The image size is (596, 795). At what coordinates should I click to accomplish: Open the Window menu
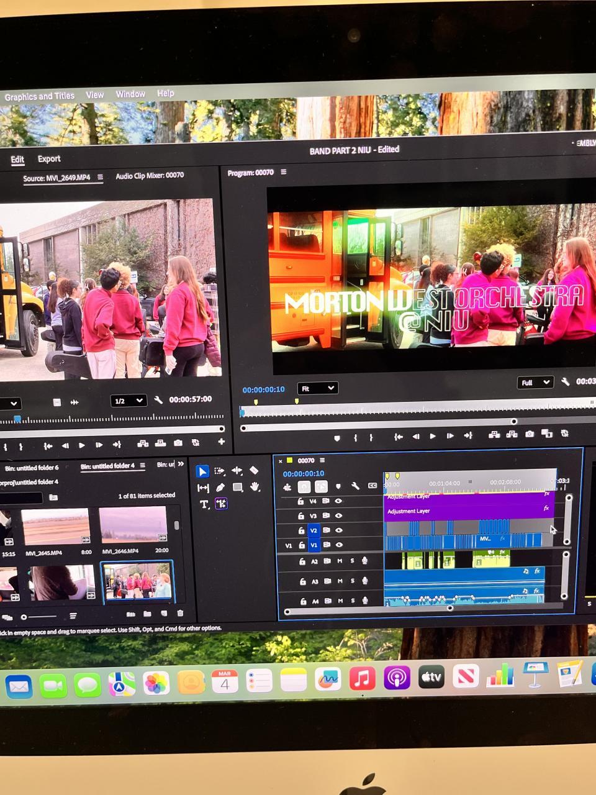pyautogui.click(x=130, y=94)
